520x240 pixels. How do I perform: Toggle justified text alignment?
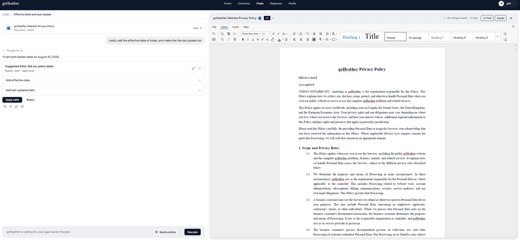(314, 39)
